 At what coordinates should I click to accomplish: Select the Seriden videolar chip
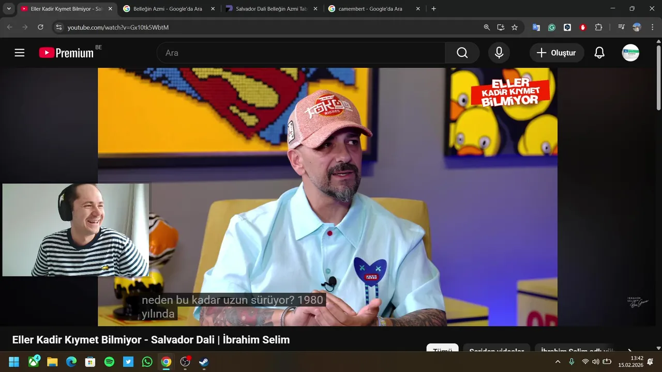pos(496,349)
